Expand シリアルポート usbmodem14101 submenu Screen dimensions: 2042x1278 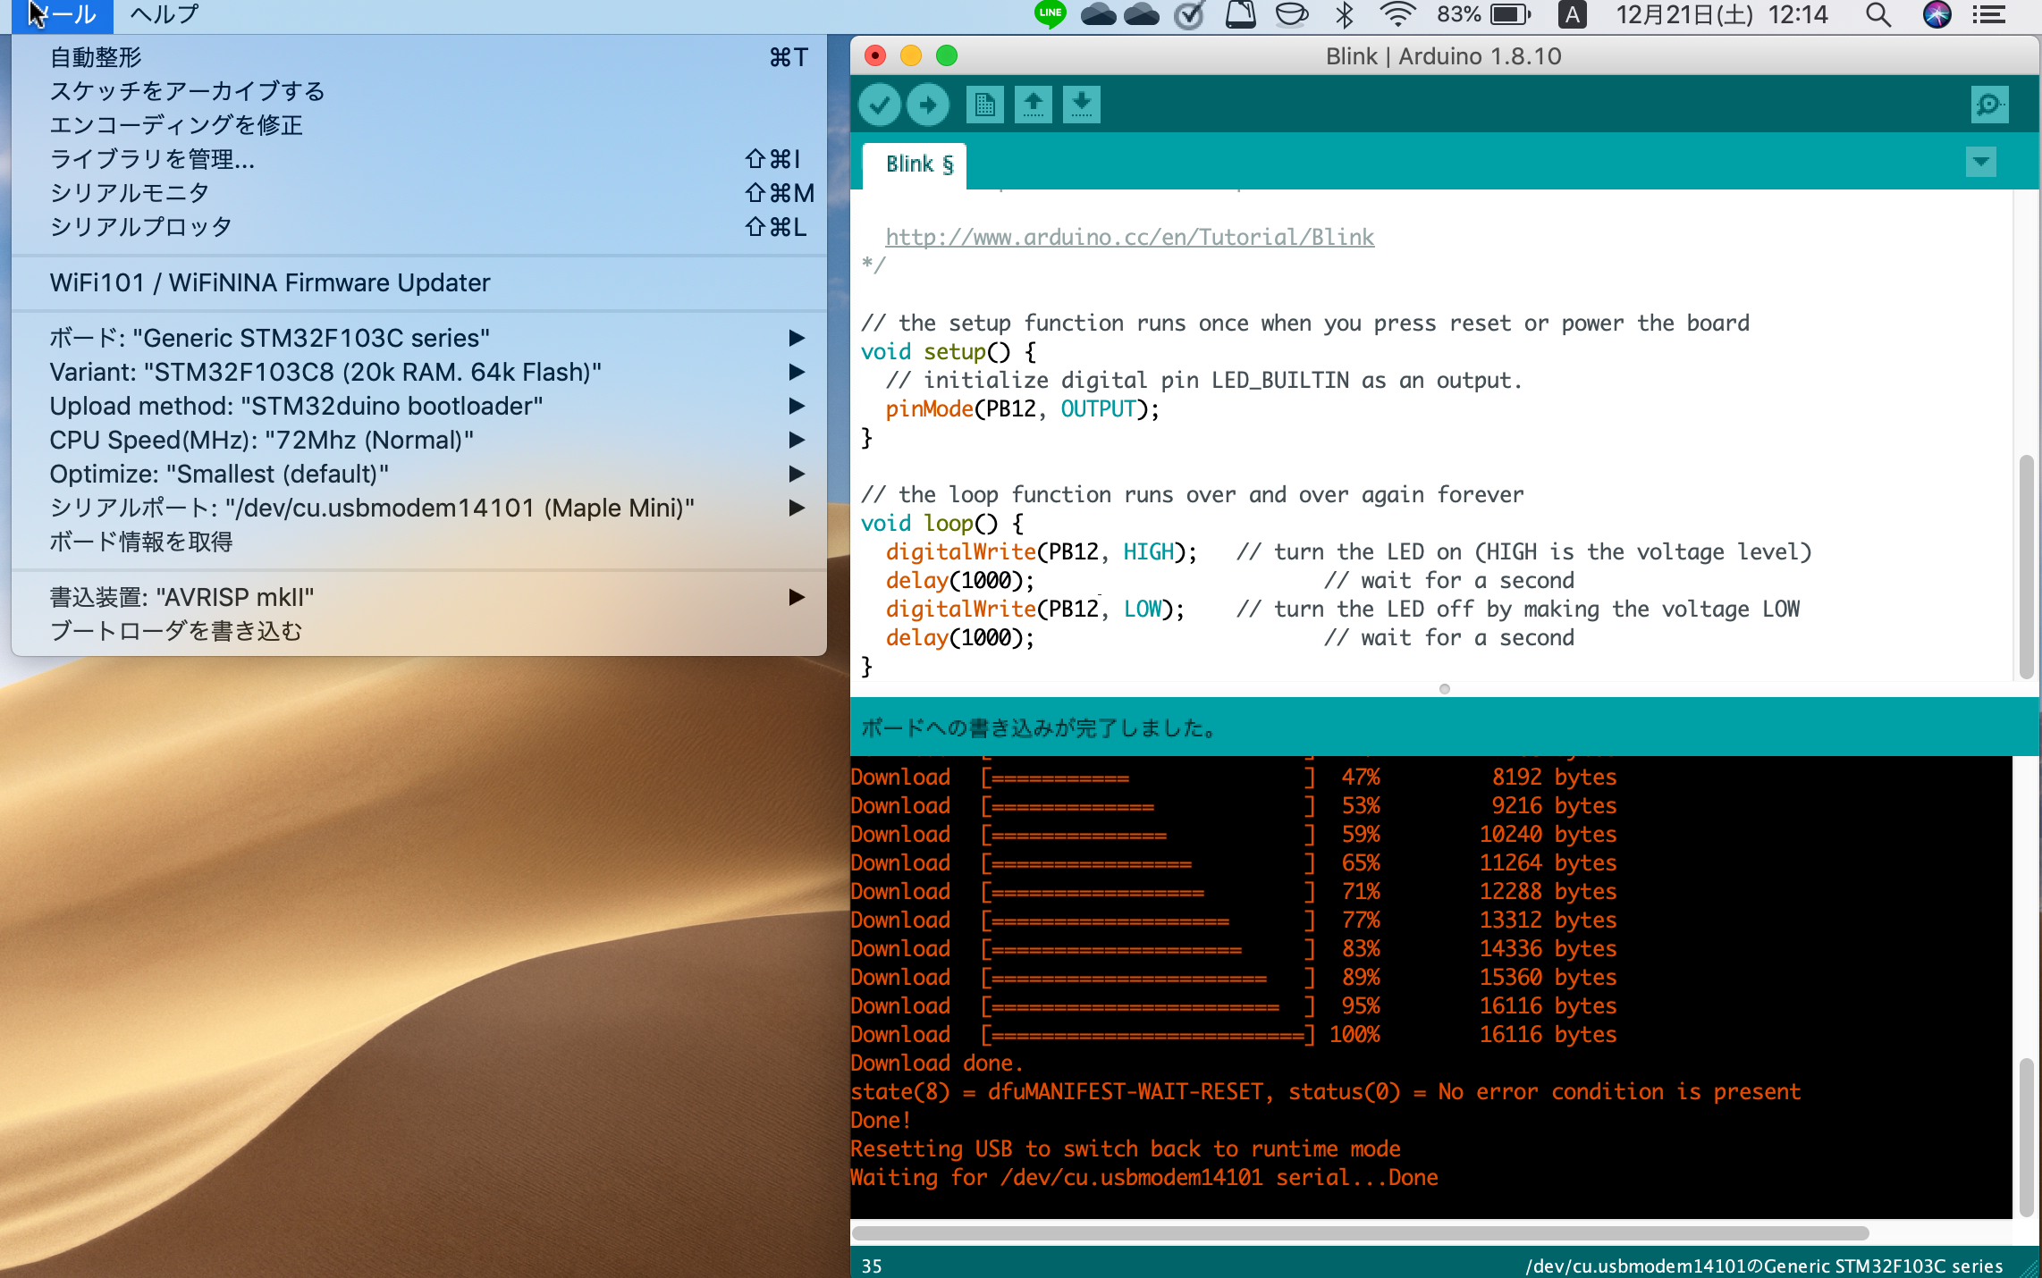click(419, 508)
